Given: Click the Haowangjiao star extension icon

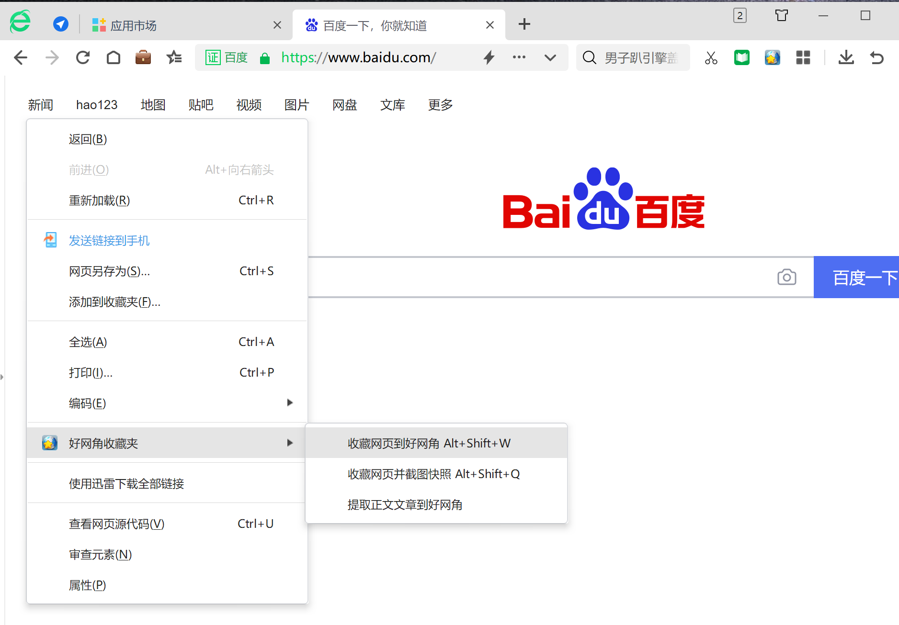Looking at the screenshot, I should (x=773, y=58).
